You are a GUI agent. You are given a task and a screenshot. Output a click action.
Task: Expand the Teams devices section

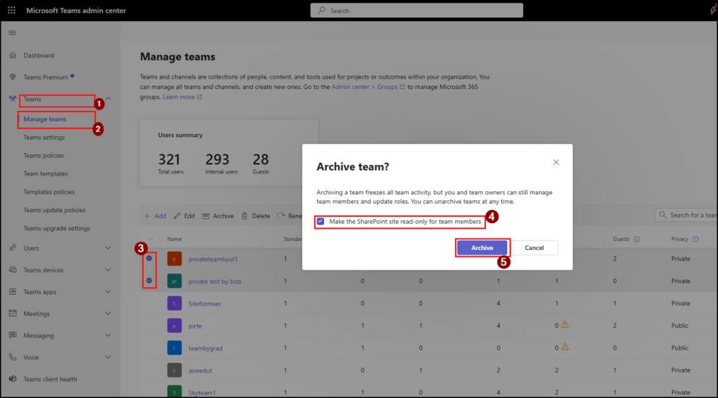point(108,270)
